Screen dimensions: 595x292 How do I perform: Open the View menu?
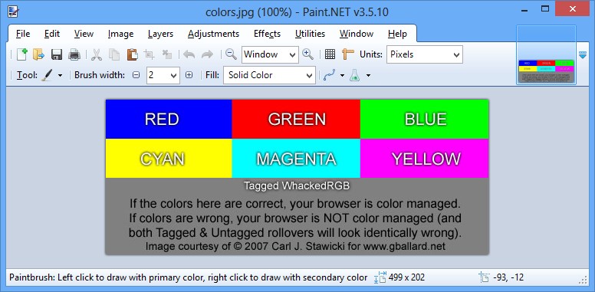(x=84, y=34)
